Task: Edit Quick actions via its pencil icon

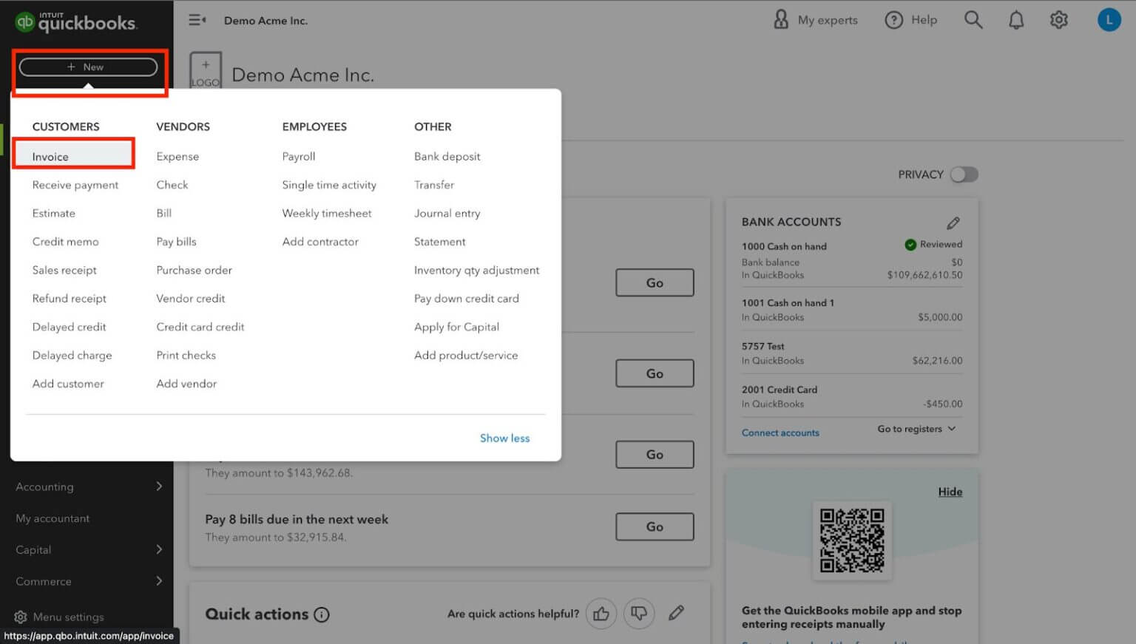Action: [x=676, y=613]
